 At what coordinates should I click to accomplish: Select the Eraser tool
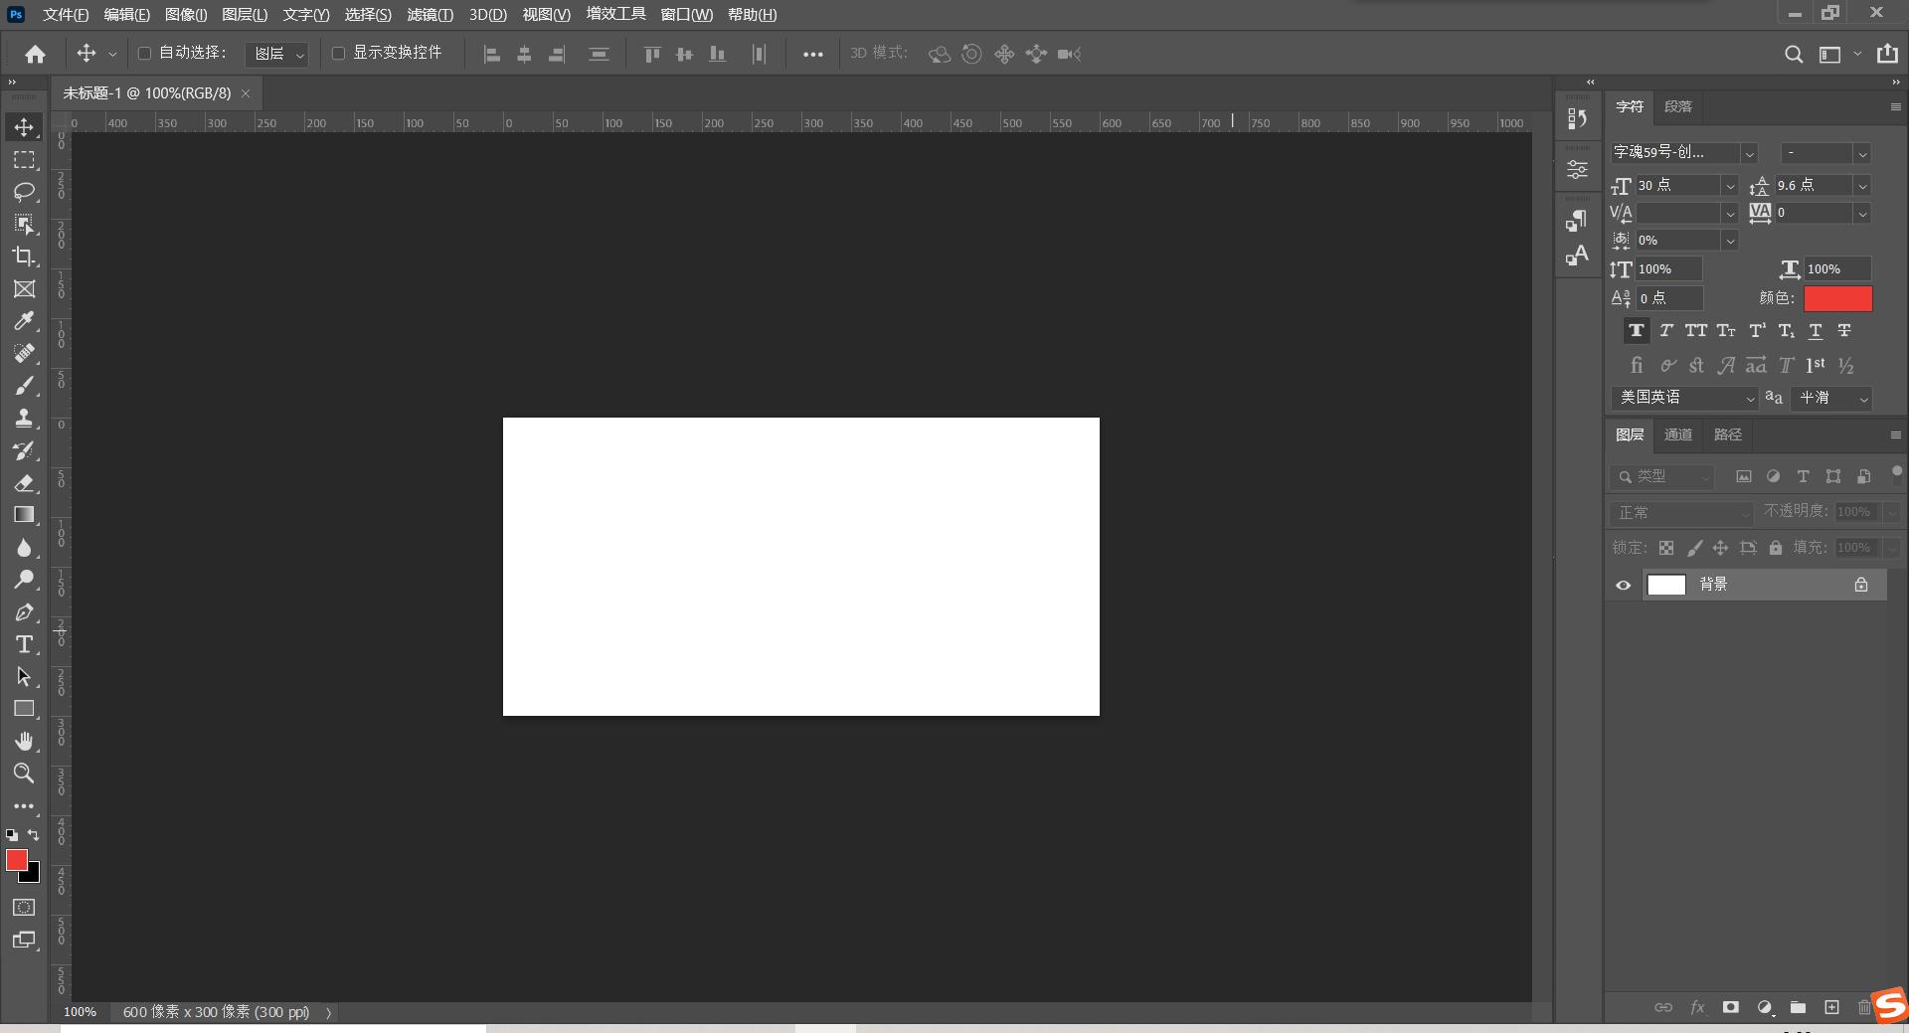24,483
